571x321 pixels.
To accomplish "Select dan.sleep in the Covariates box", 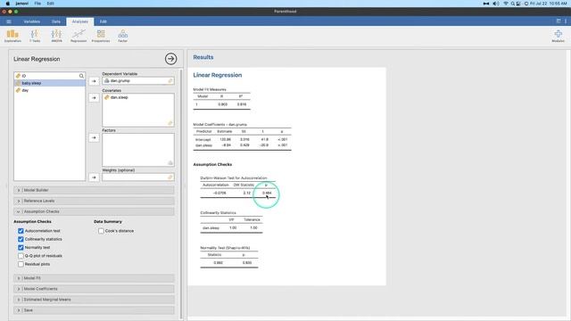I will tap(119, 97).
